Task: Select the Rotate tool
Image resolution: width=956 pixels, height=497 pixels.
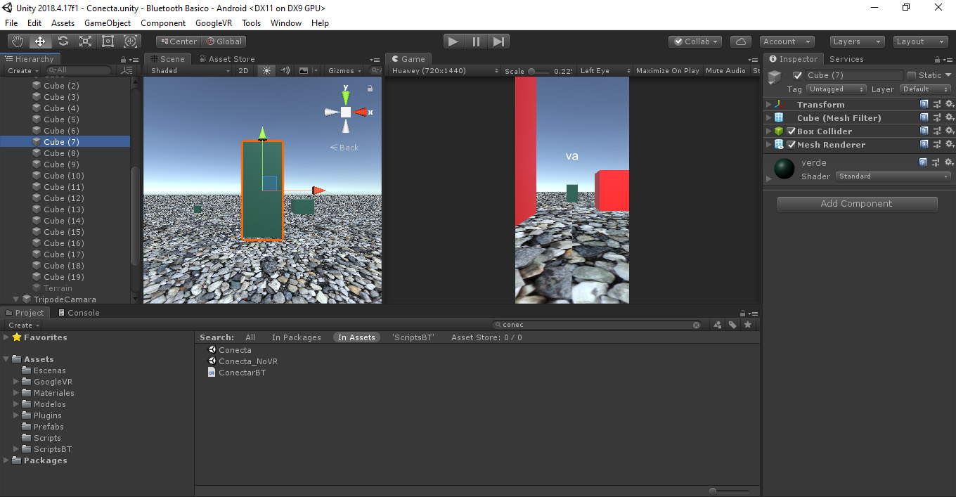Action: point(63,41)
